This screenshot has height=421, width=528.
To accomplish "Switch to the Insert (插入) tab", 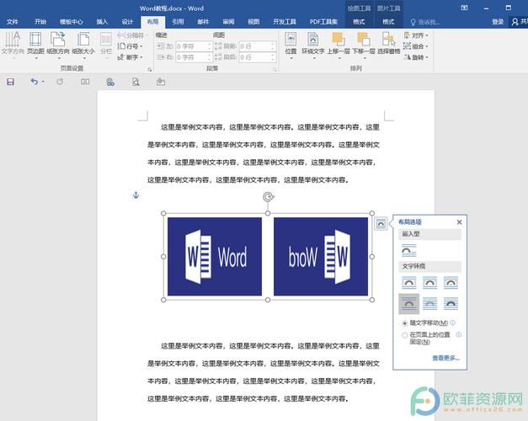I will click(102, 22).
